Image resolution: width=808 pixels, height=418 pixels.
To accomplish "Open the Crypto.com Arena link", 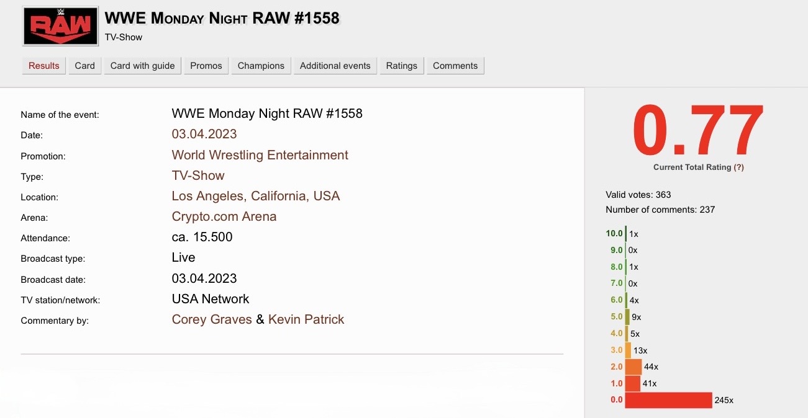I will (x=224, y=216).
